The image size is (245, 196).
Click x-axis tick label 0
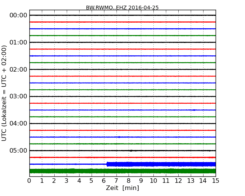point(29,181)
